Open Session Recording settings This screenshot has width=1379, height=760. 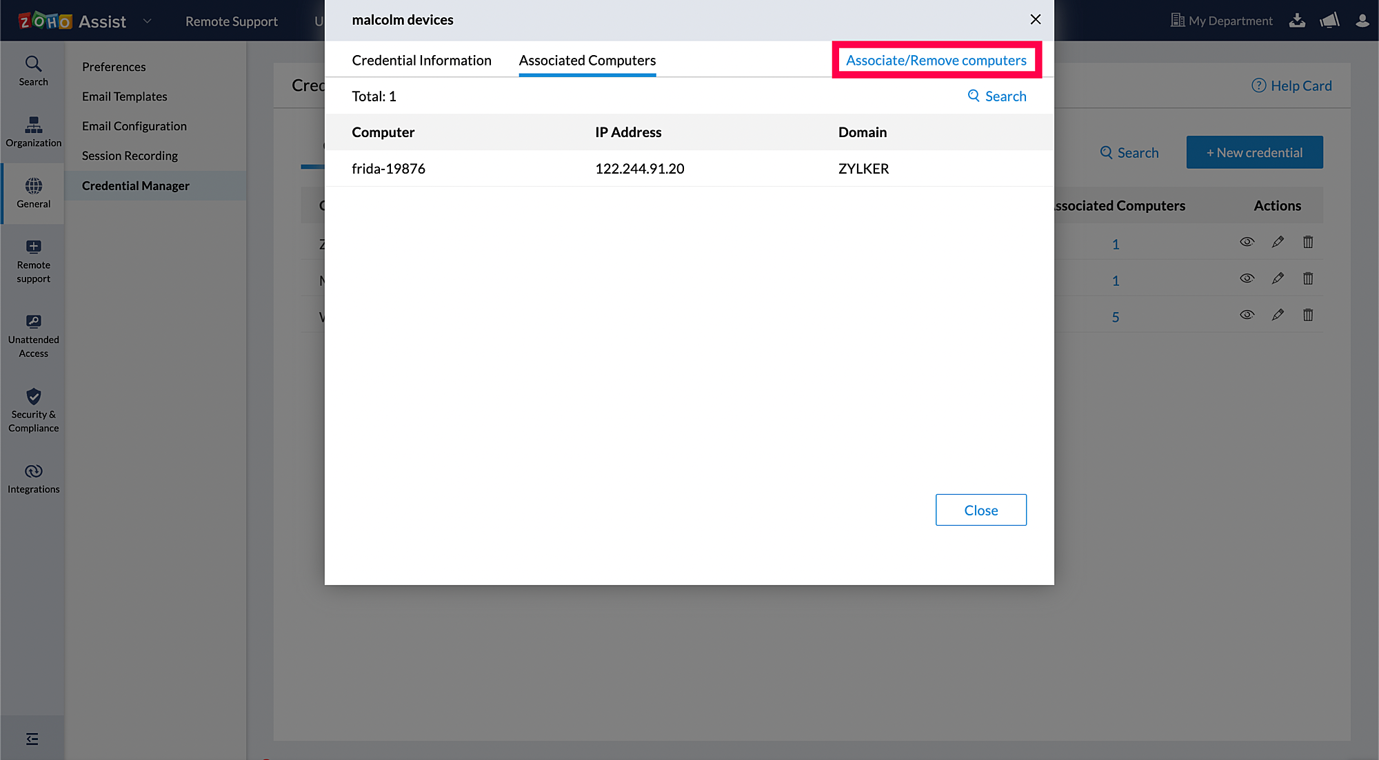130,156
